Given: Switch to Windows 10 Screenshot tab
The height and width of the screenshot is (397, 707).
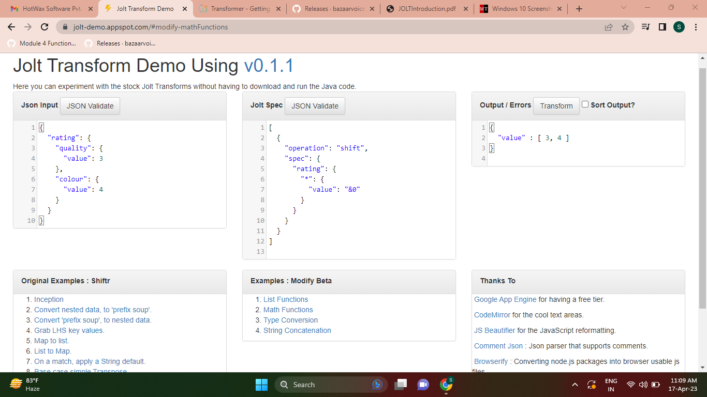Looking at the screenshot, I should [521, 9].
